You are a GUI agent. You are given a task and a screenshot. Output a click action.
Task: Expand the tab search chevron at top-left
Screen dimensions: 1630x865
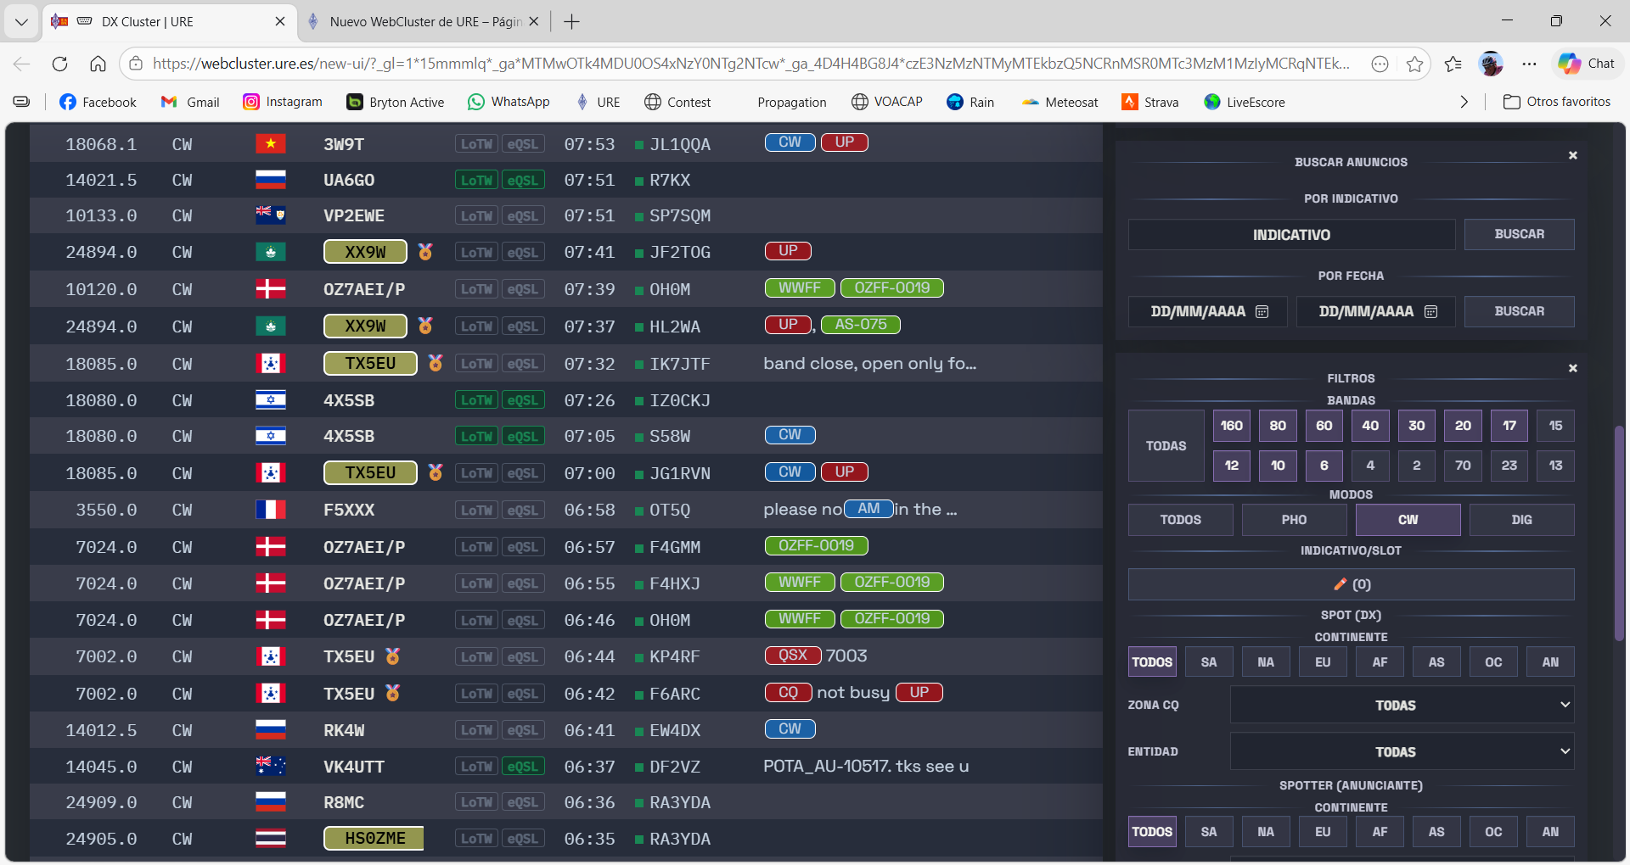(21, 22)
